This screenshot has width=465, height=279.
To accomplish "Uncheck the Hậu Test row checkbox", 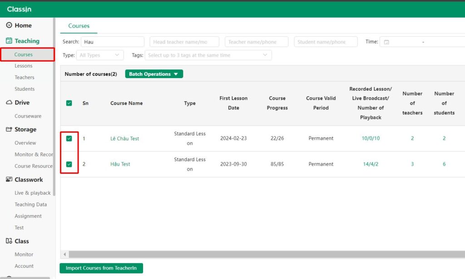I will [69, 164].
